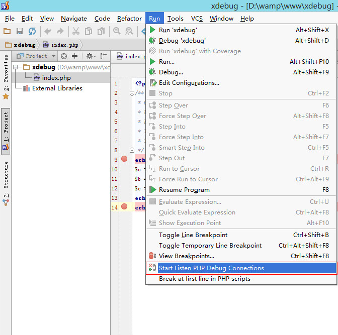Select Start Listen PHP Debug Connections
This screenshot has height=335, width=338.
(241, 268)
